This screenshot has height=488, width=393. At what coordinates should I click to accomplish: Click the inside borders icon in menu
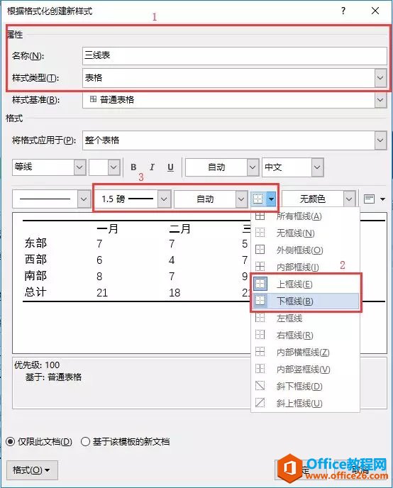260,267
